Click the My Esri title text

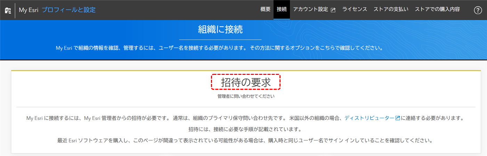click(29, 10)
